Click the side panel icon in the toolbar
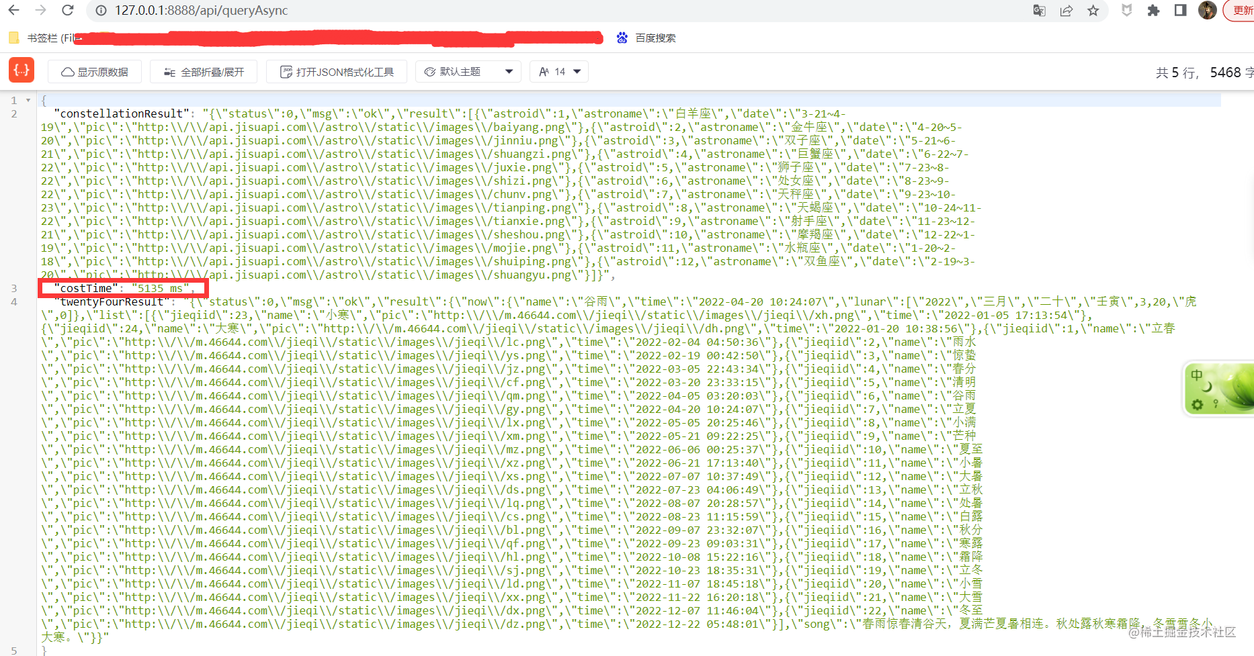This screenshot has width=1254, height=656. 1180,11
